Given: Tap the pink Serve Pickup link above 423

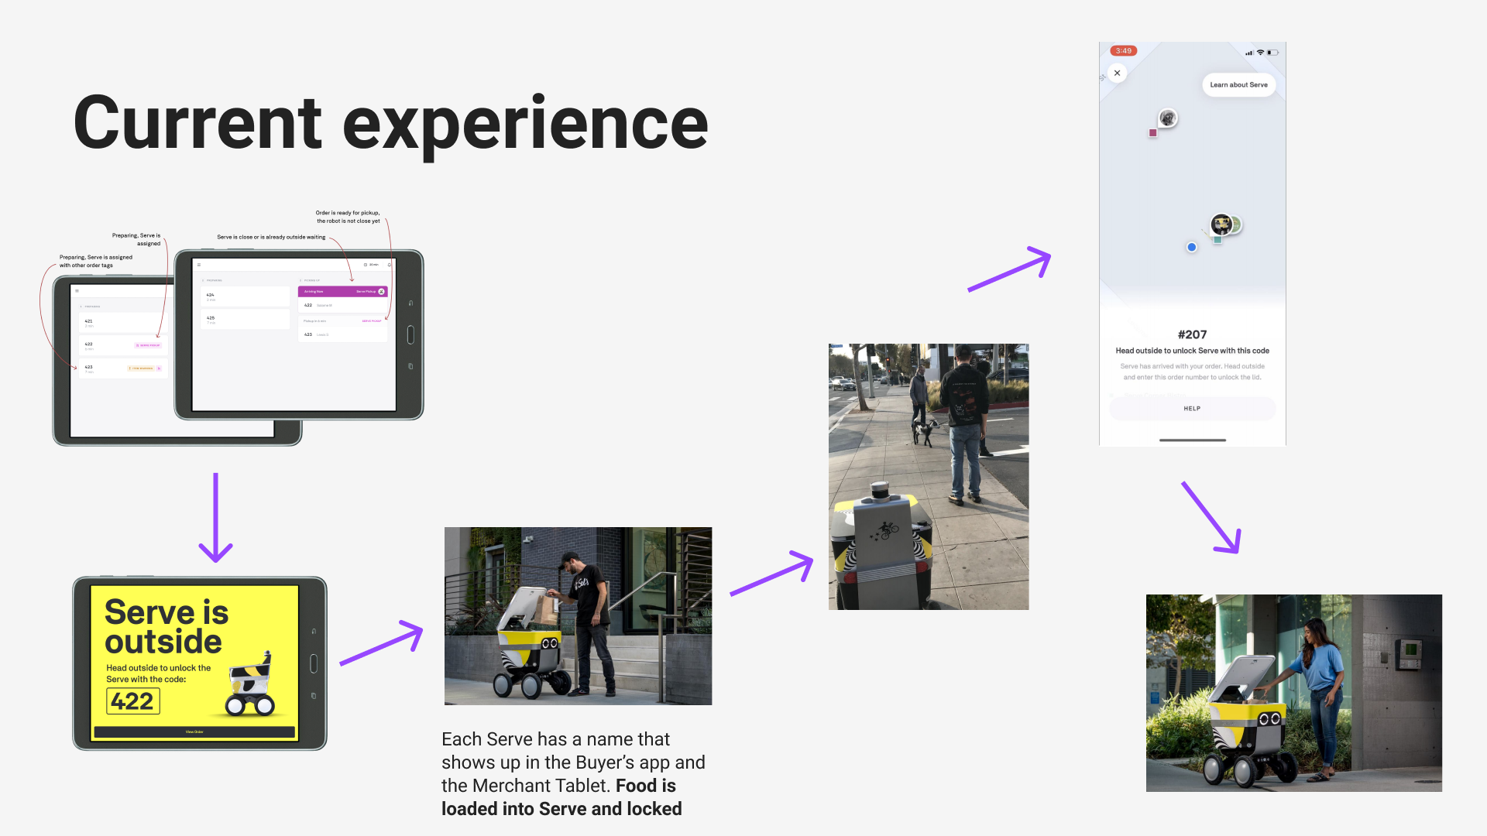Looking at the screenshot, I should coord(372,320).
